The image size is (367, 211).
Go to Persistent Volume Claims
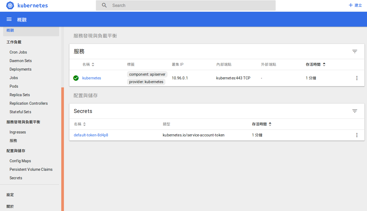click(31, 169)
